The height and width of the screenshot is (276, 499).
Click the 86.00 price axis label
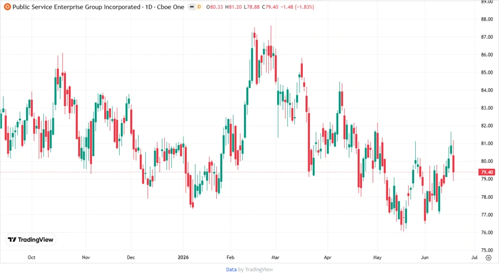(487, 55)
